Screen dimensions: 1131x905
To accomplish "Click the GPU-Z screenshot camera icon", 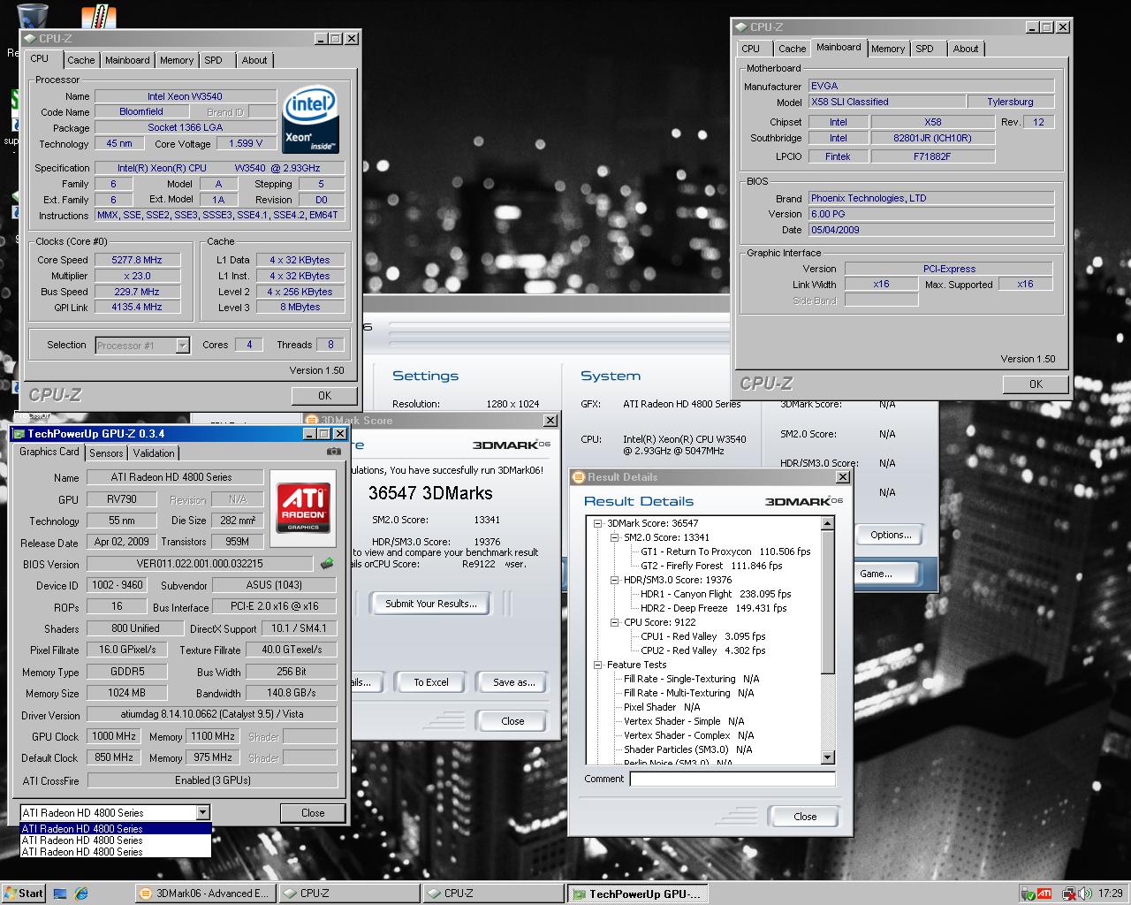I will pyautogui.click(x=333, y=452).
